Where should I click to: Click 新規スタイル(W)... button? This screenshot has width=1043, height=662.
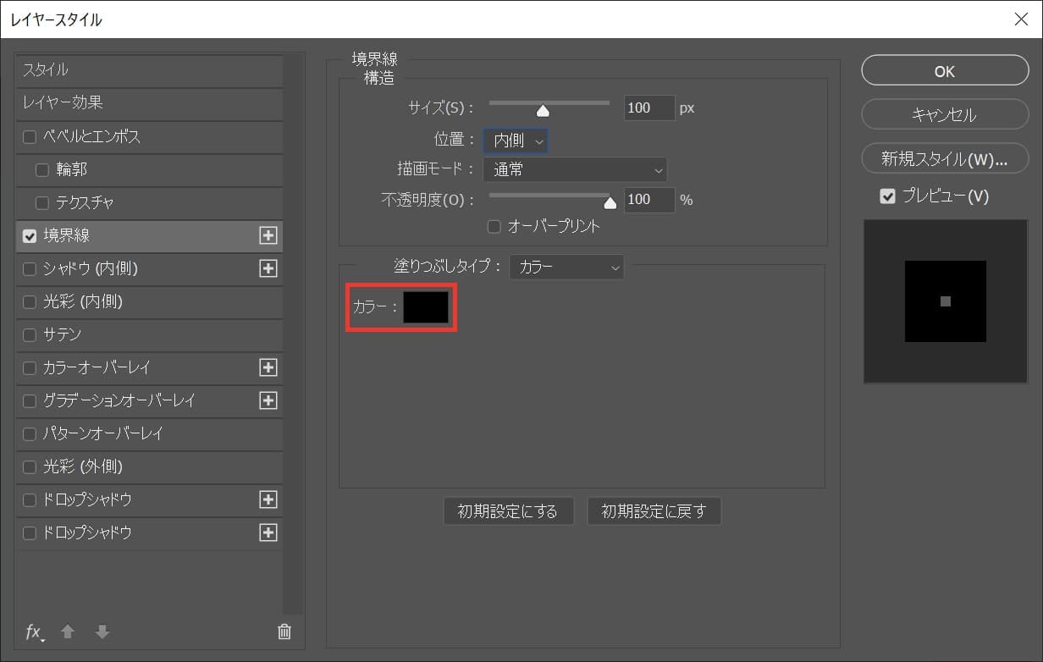tap(945, 158)
